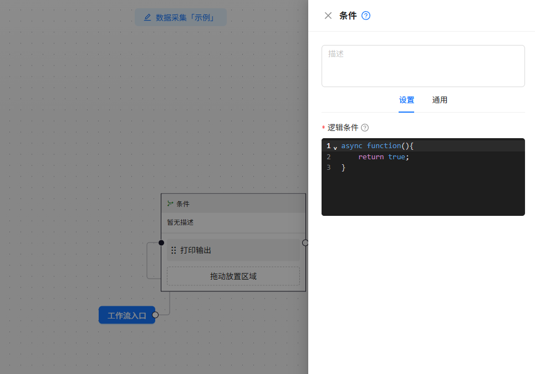Click the 拖动放置区域 drop zone
This screenshot has height=374, width=535.
point(233,276)
